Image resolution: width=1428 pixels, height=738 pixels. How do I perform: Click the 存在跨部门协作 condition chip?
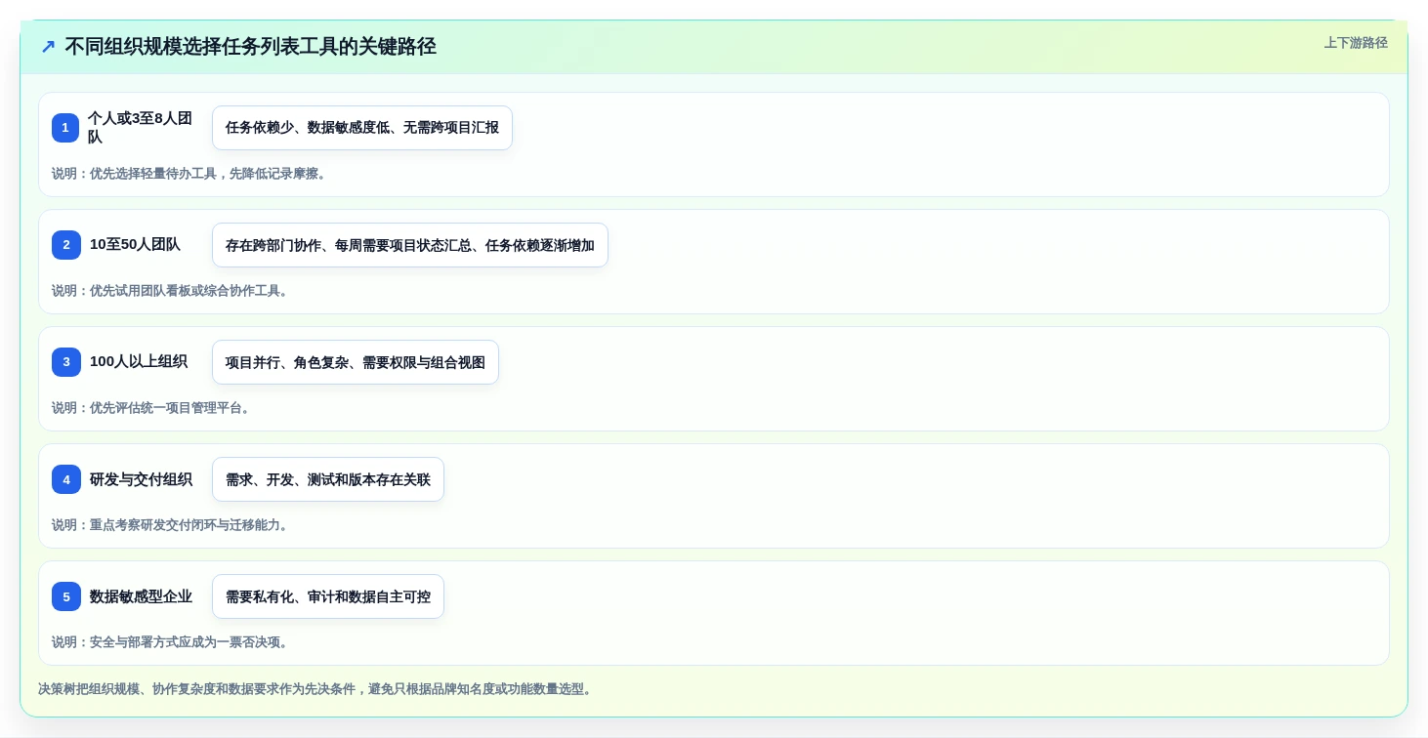410,245
